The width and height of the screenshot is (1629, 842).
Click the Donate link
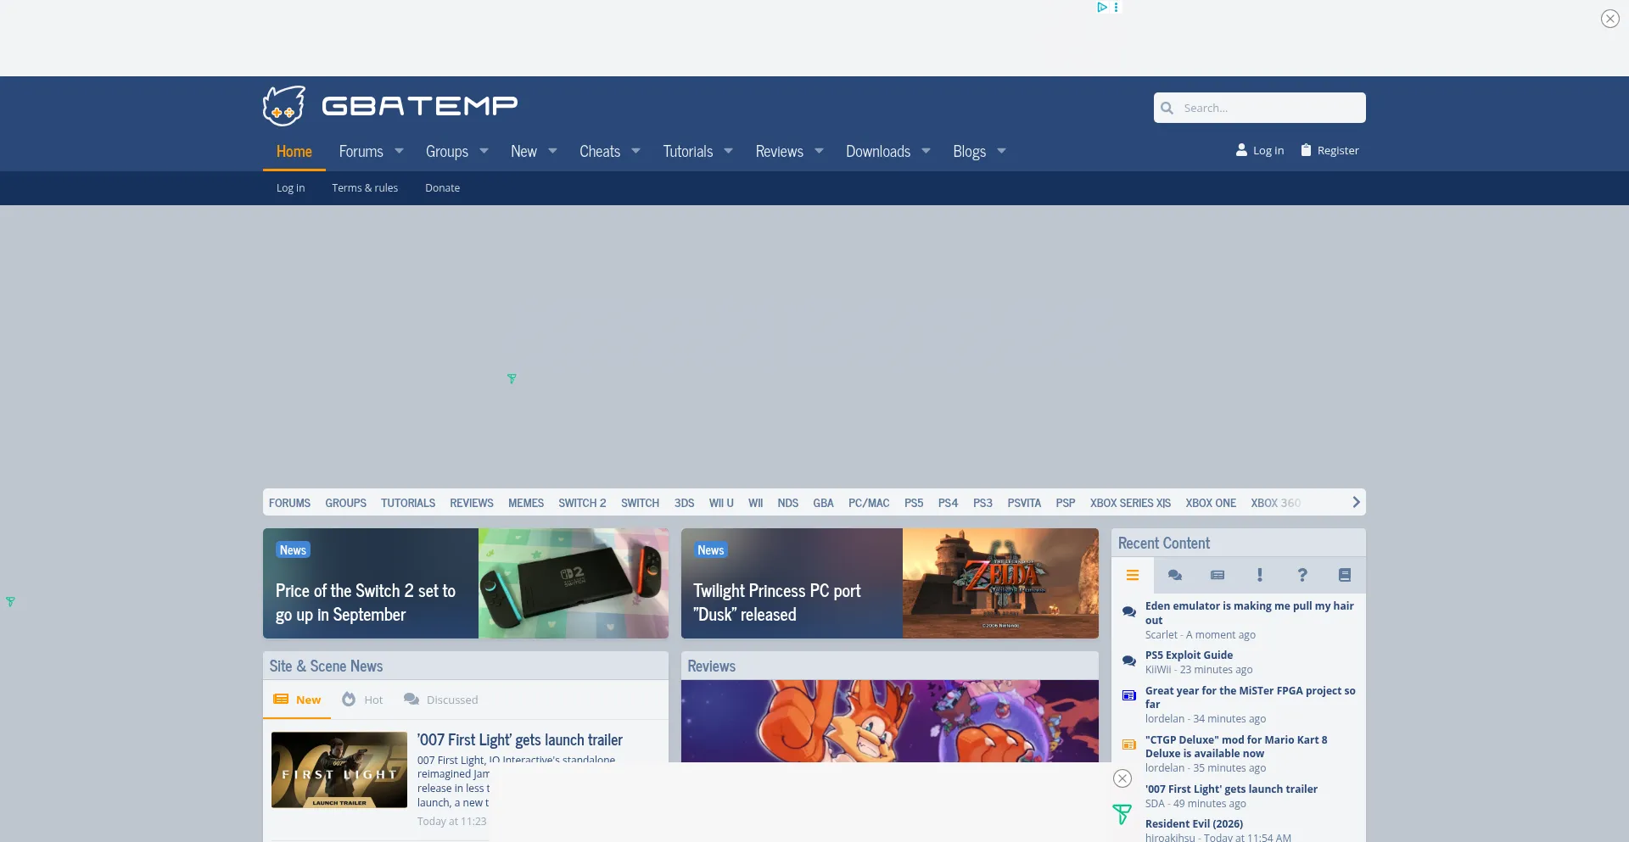tap(442, 188)
